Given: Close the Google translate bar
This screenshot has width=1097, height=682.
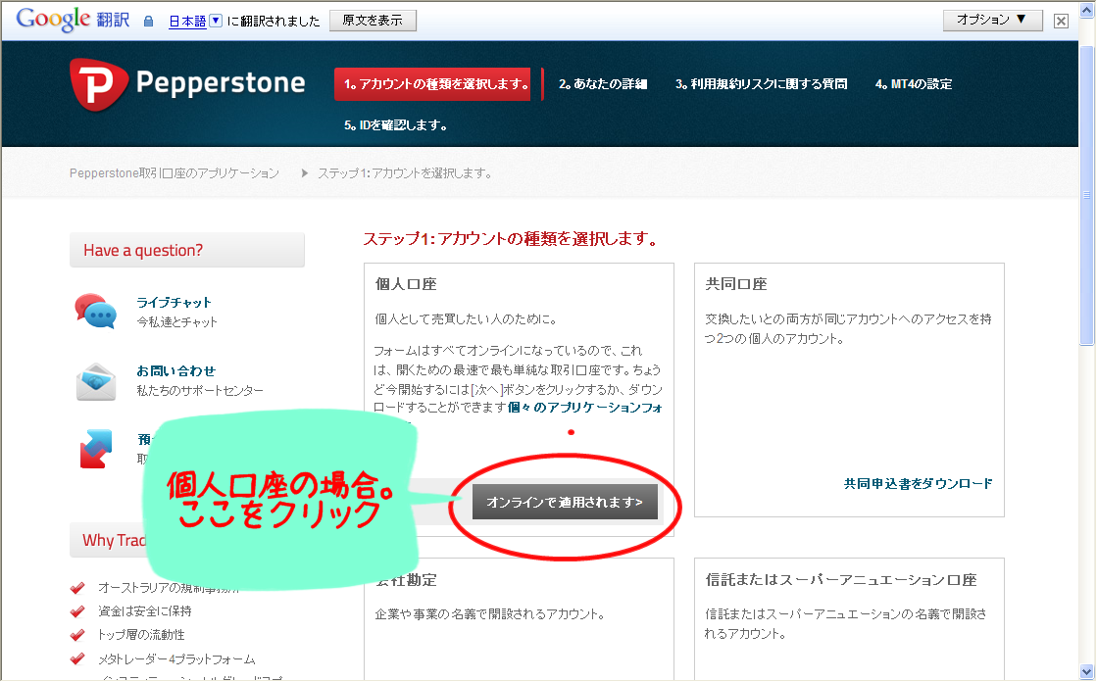Looking at the screenshot, I should [x=1061, y=21].
